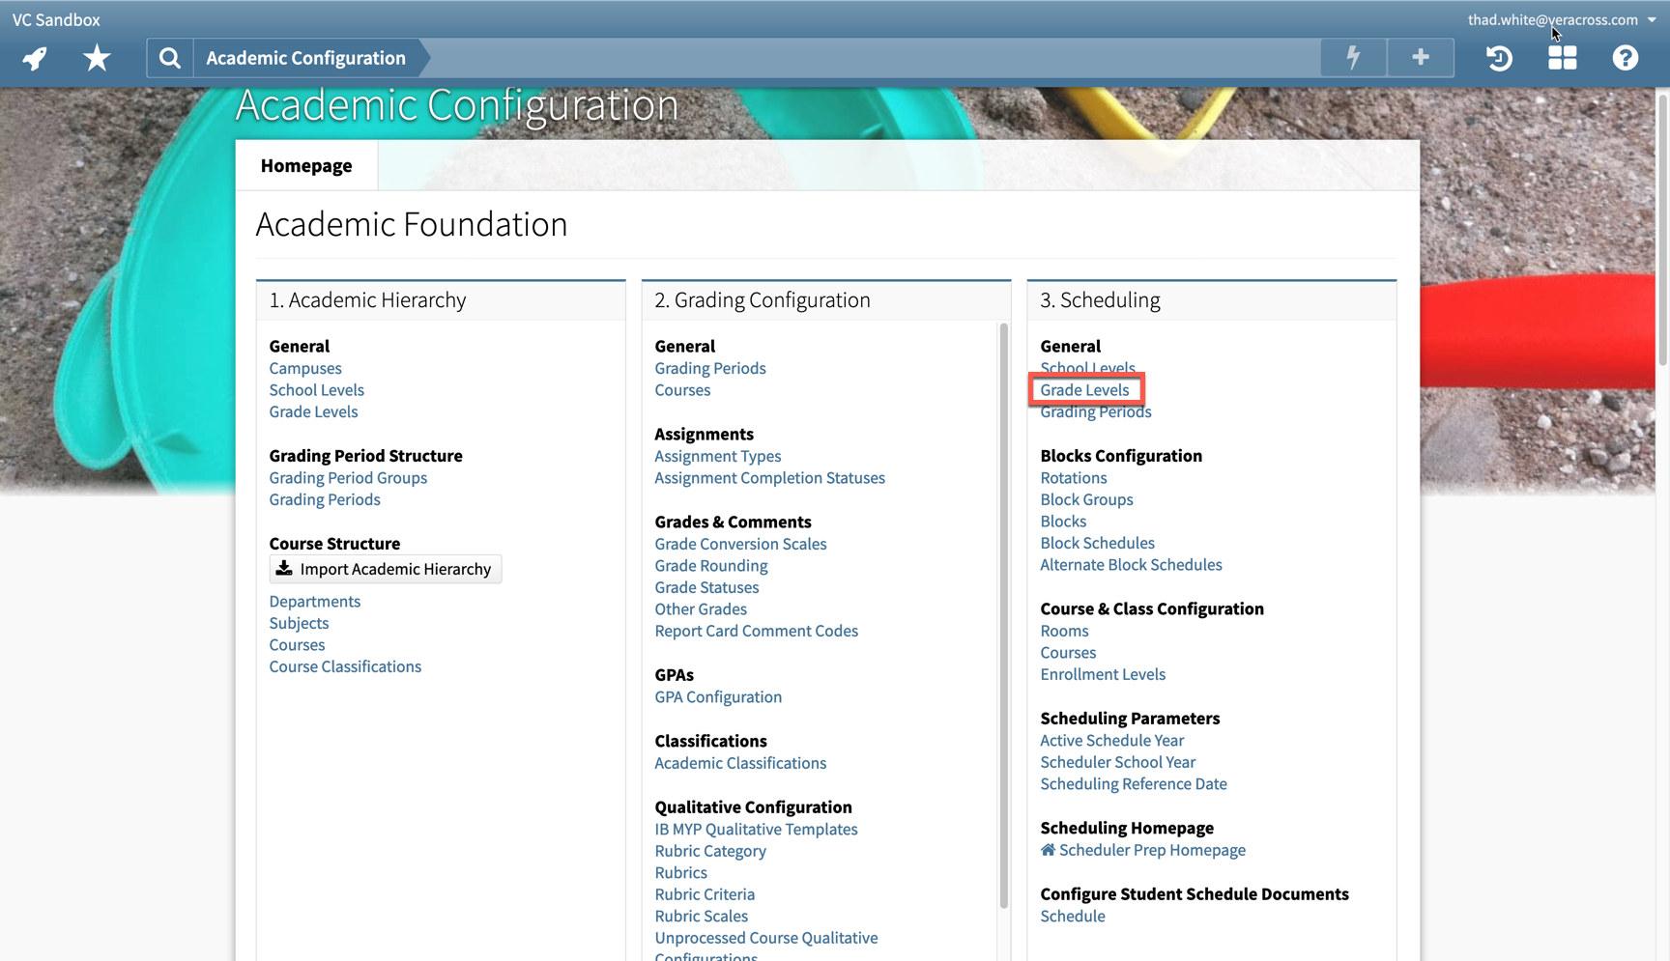Image resolution: width=1670 pixels, height=961 pixels.
Task: Open Scheduler Prep Homepage link
Action: (1151, 850)
